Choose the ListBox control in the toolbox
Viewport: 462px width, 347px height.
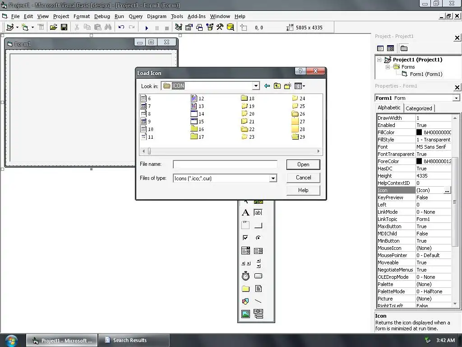point(258,251)
